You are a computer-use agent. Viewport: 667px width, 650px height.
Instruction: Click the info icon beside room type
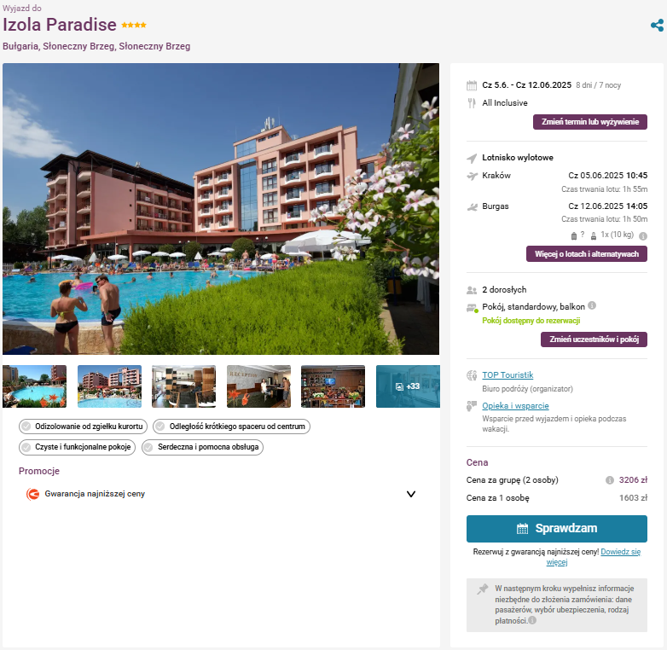pos(592,305)
